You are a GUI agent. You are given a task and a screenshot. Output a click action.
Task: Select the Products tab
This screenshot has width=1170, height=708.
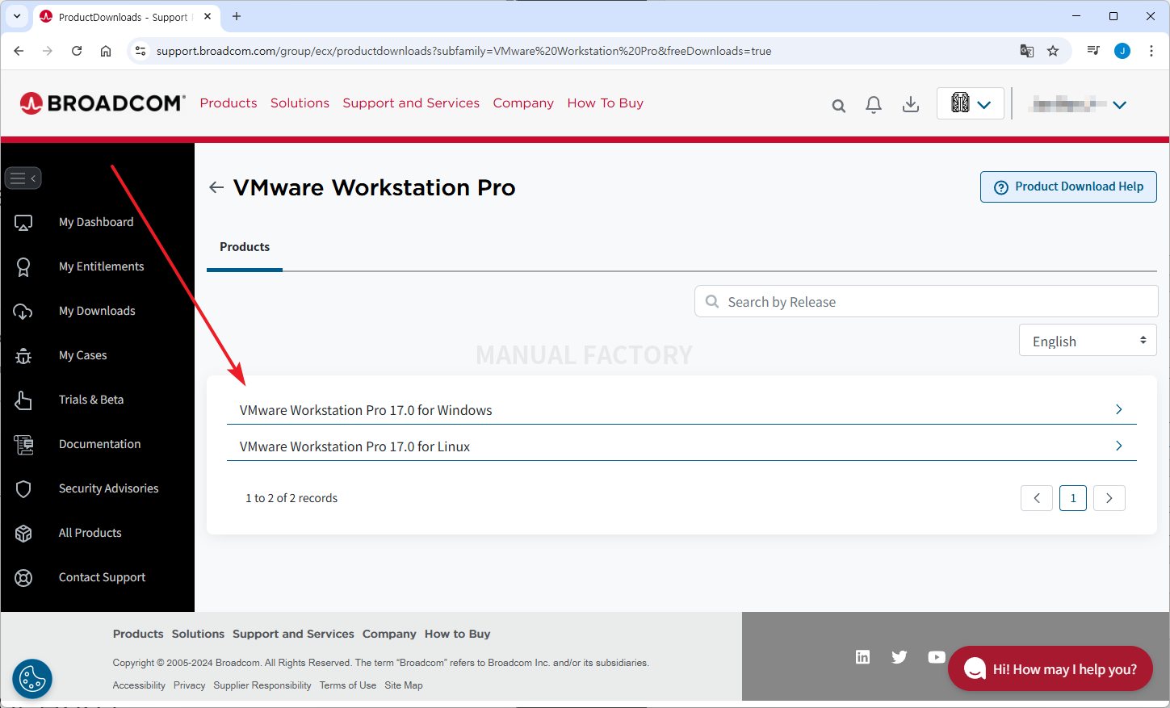tap(245, 247)
